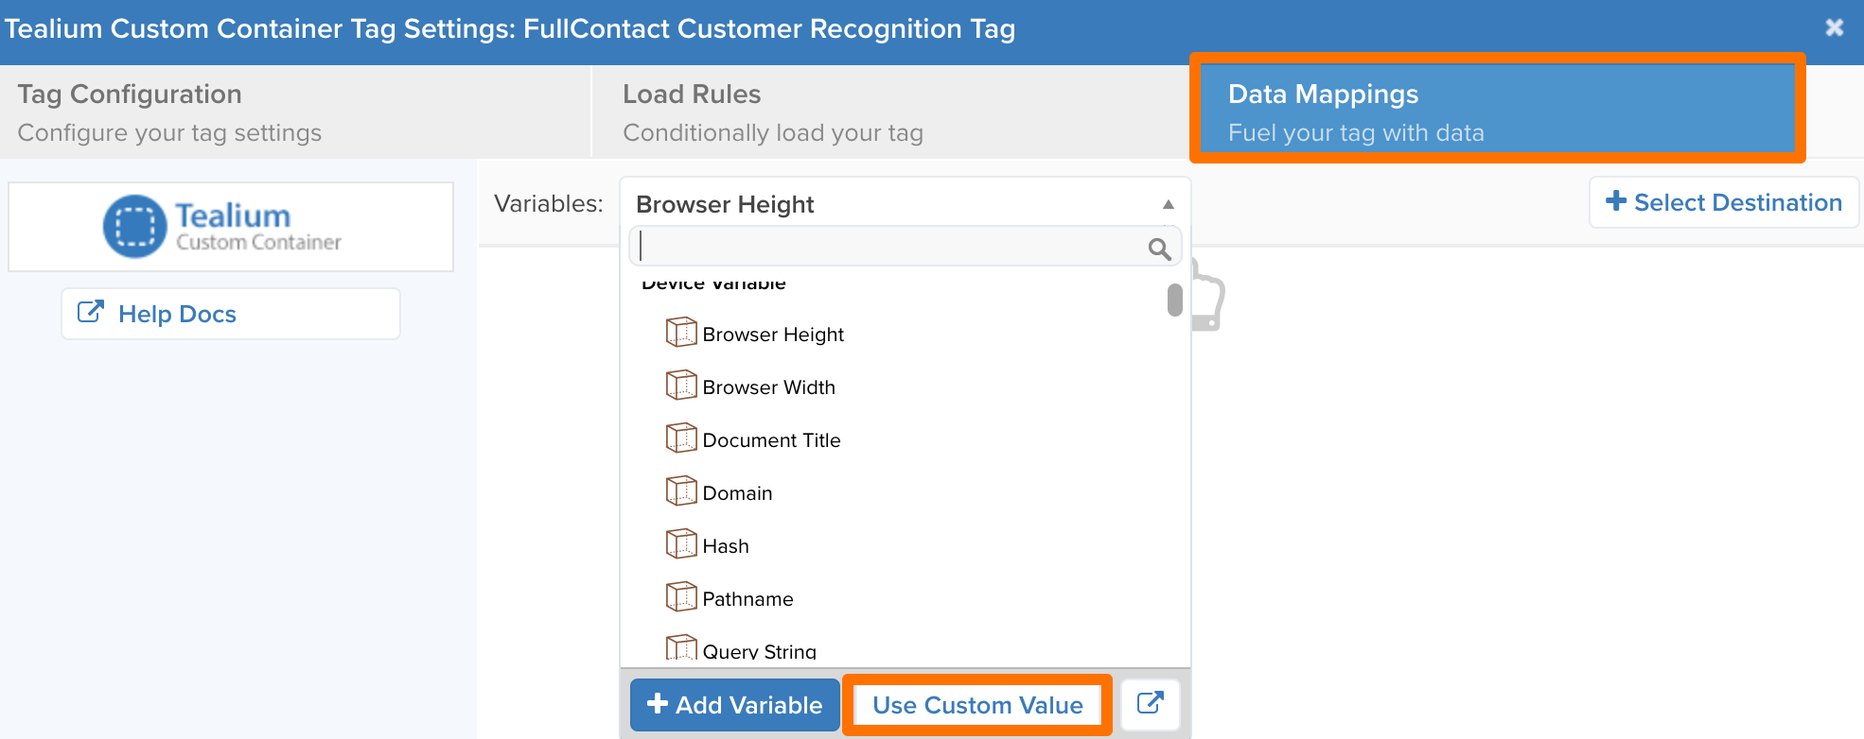The width and height of the screenshot is (1864, 739).
Task: Select Browser Width from the variable list
Action: point(768,387)
